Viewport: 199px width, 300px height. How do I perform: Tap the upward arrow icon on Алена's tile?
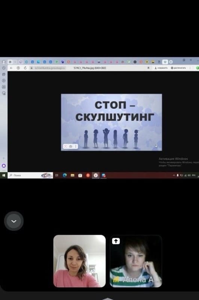pyautogui.click(x=116, y=241)
